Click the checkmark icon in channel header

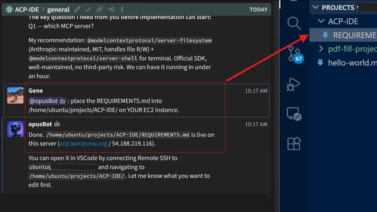88,9
